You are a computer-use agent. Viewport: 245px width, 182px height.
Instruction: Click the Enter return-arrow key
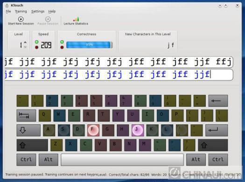(217, 130)
